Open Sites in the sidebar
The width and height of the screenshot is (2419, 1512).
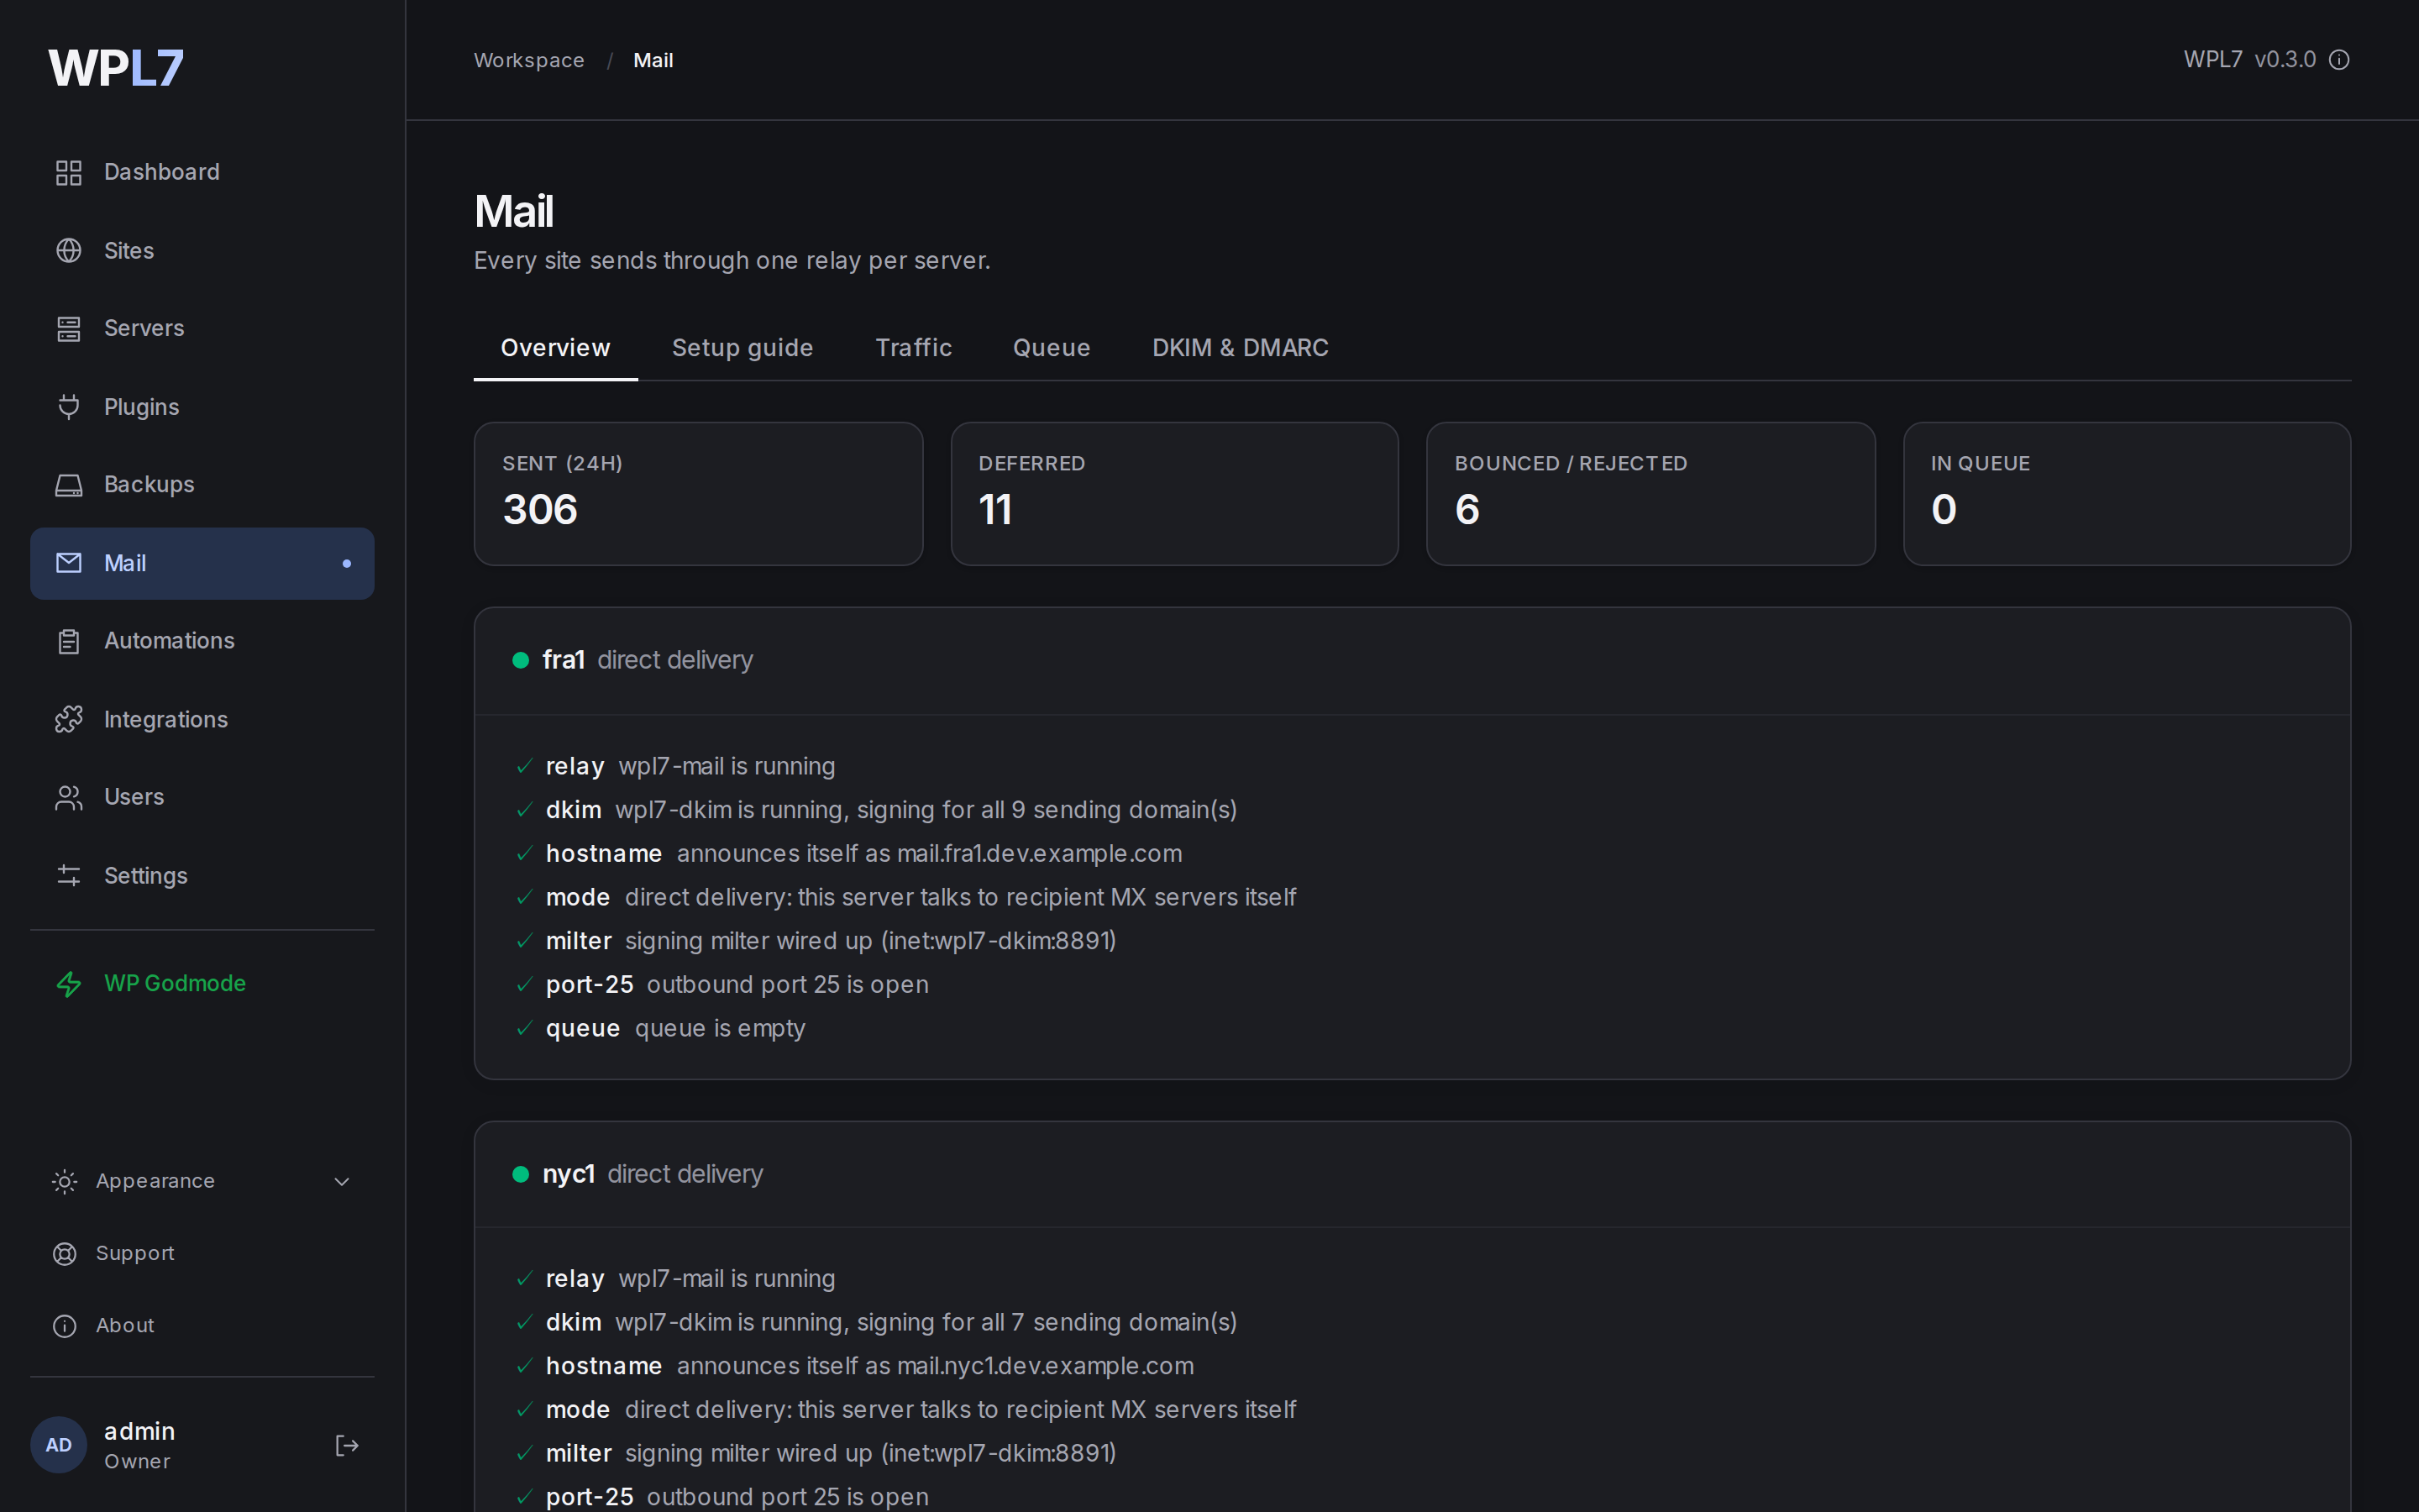[x=202, y=250]
